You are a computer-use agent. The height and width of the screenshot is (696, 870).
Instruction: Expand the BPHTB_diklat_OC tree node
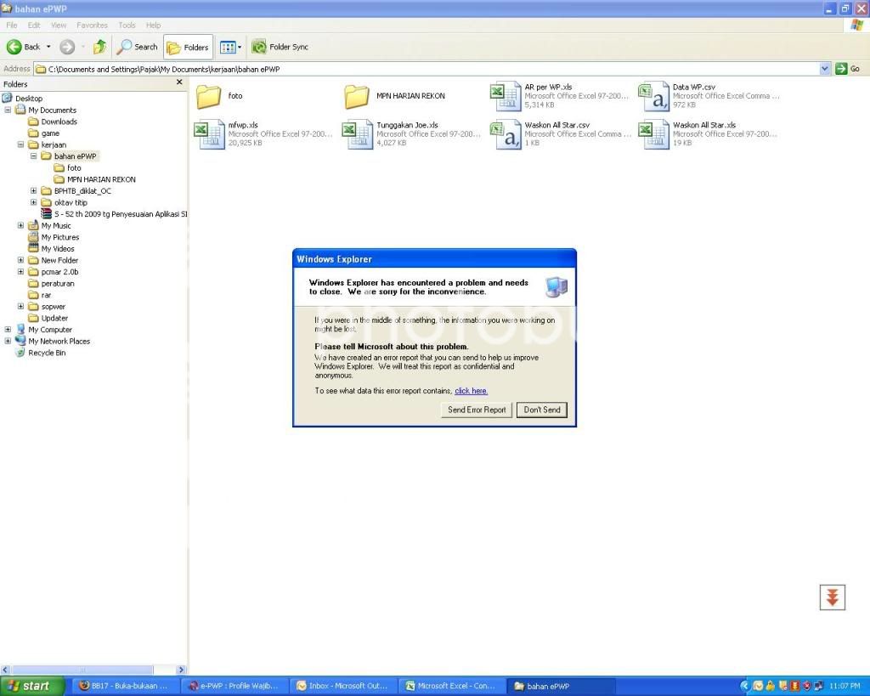pos(33,191)
